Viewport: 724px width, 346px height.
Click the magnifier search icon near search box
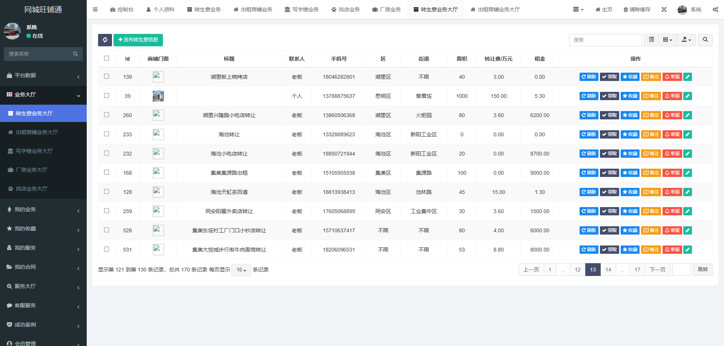[x=705, y=40]
